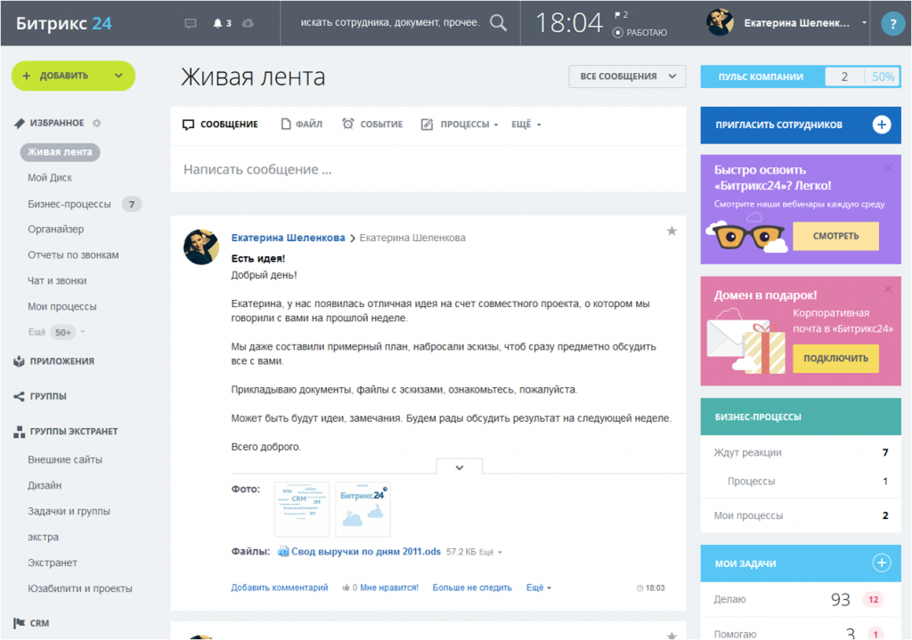This screenshot has width=912, height=640.
Task: Open the chat messages icon in header
Action: click(x=190, y=23)
